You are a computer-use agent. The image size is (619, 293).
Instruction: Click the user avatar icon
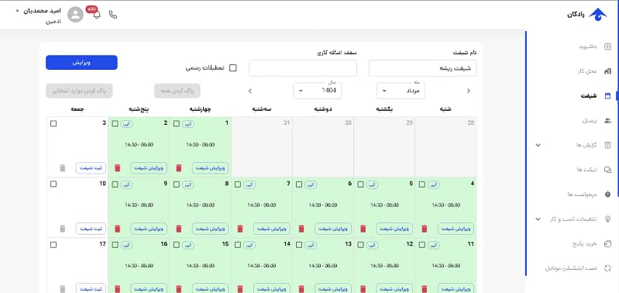pyautogui.click(x=75, y=15)
